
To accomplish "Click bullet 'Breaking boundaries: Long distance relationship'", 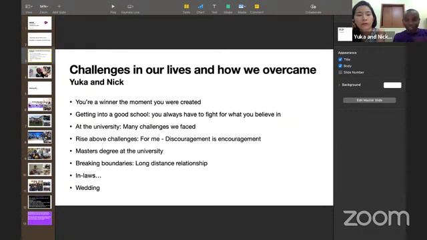I will pyautogui.click(x=141, y=163).
